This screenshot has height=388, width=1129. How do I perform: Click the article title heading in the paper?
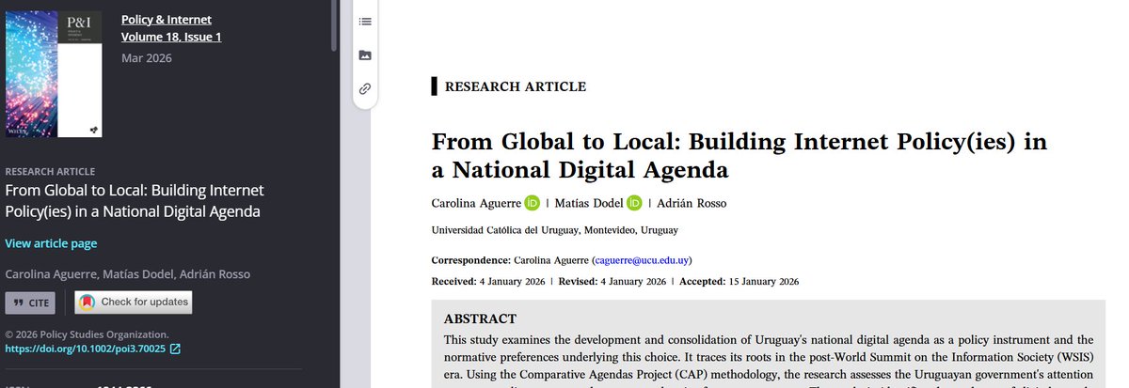739,156
